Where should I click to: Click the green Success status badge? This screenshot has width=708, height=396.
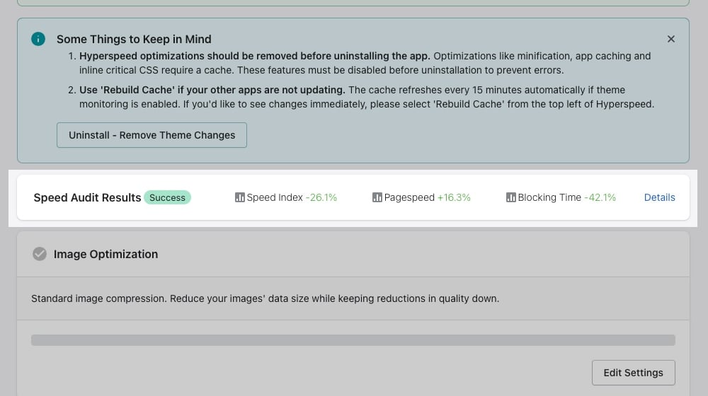tap(167, 198)
